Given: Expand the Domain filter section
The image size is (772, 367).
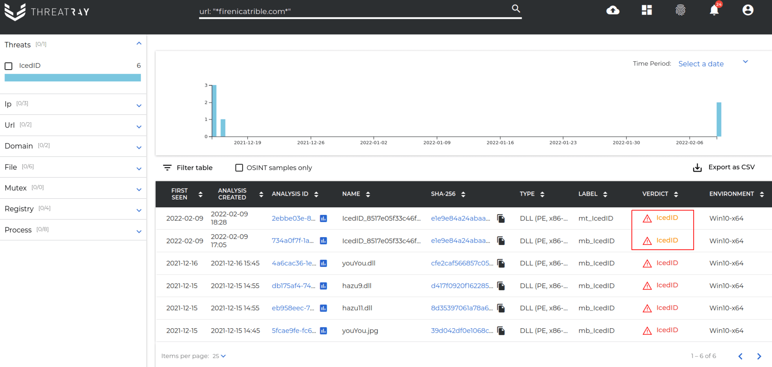Looking at the screenshot, I should tap(139, 148).
